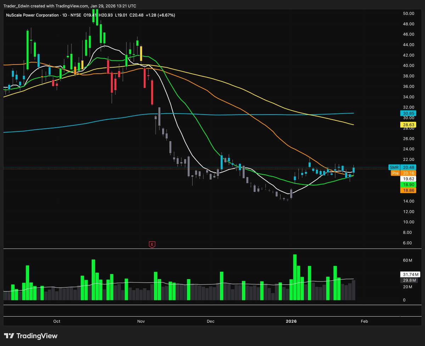Click the earnings 'E' marker icon
Image resolution: width=425 pixels, height=346 pixels.
(x=152, y=244)
